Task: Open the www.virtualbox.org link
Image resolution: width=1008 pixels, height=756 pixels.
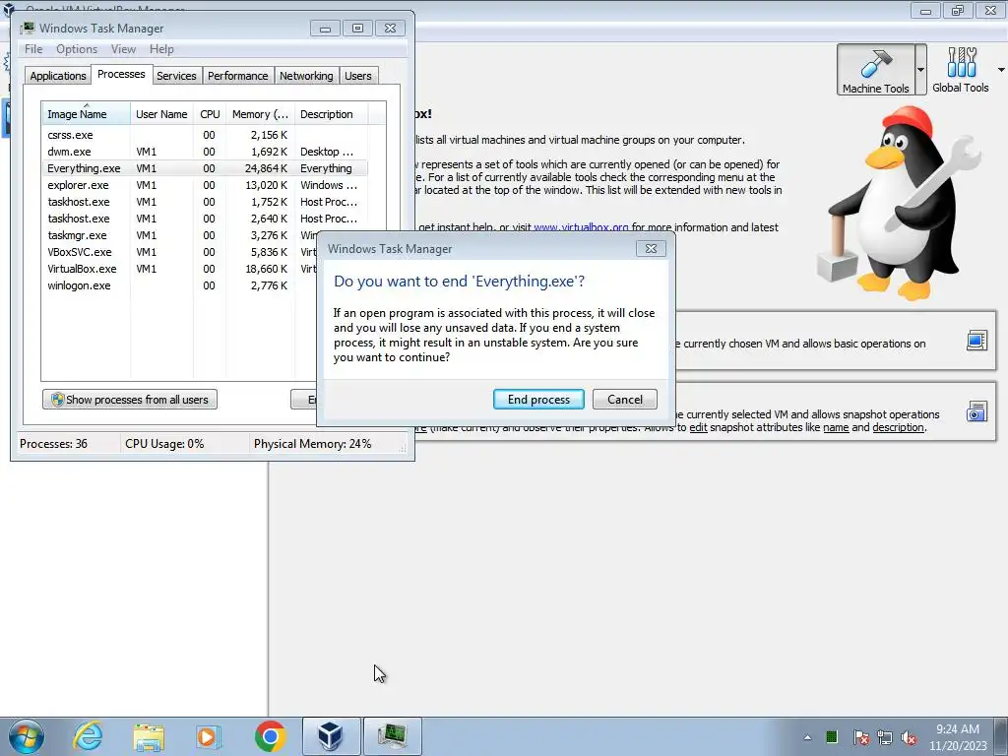Action: 581,227
